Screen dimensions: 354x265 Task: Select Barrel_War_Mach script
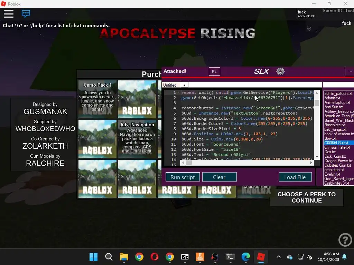(x=339, y=120)
